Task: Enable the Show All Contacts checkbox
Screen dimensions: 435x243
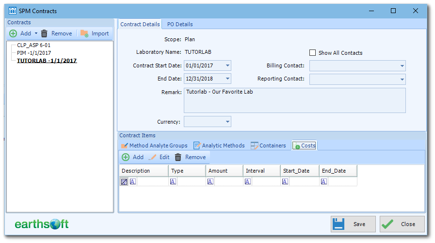Action: click(x=313, y=53)
